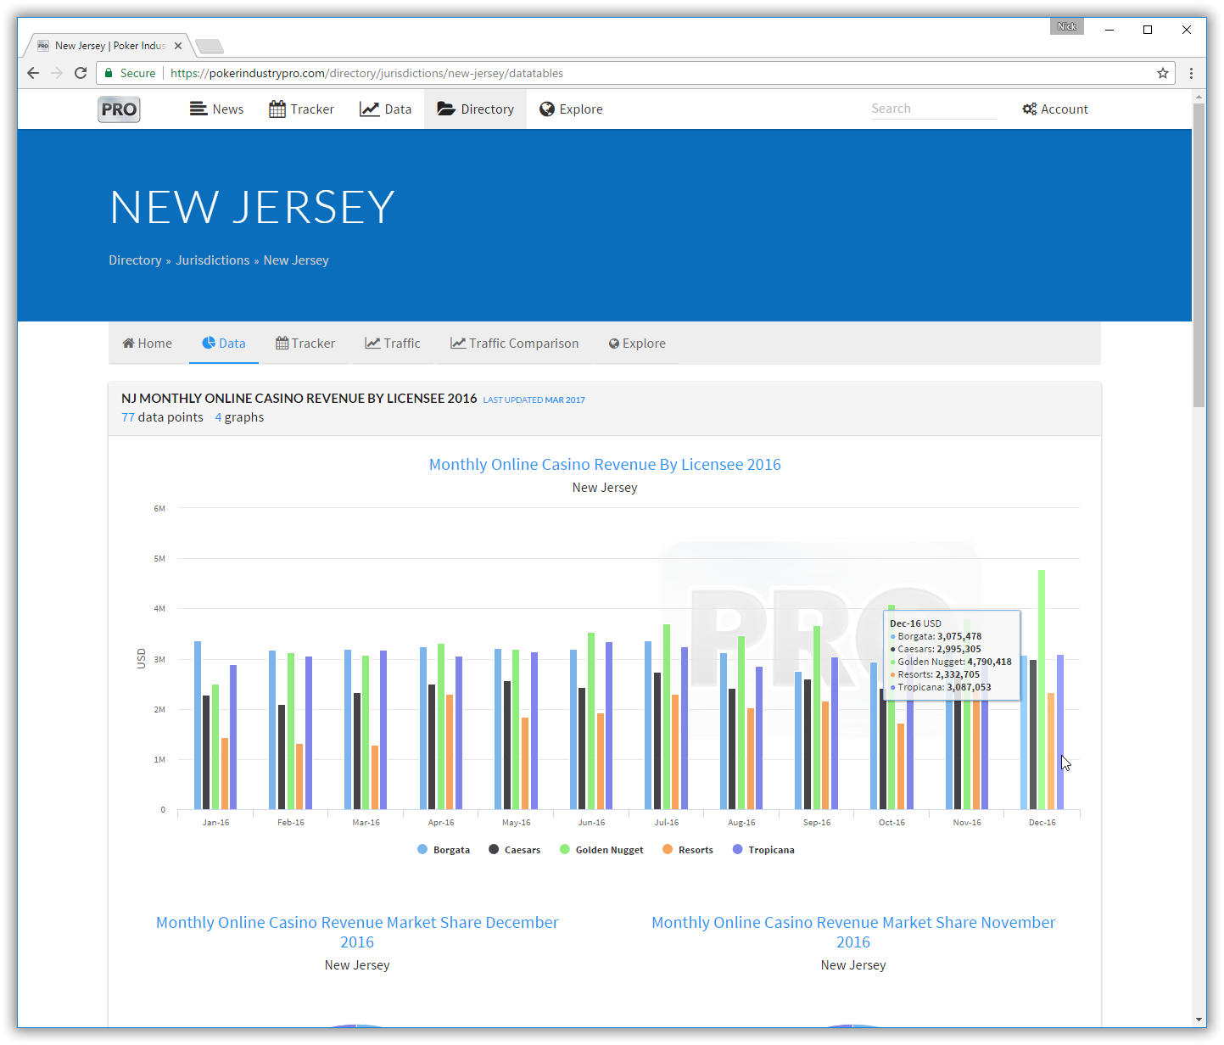Reload the page with refresh icon
The height and width of the screenshot is (1045, 1224).
point(81,73)
